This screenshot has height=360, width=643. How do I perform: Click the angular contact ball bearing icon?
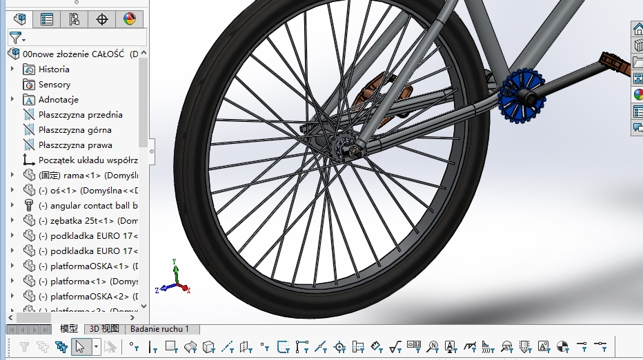tap(29, 205)
